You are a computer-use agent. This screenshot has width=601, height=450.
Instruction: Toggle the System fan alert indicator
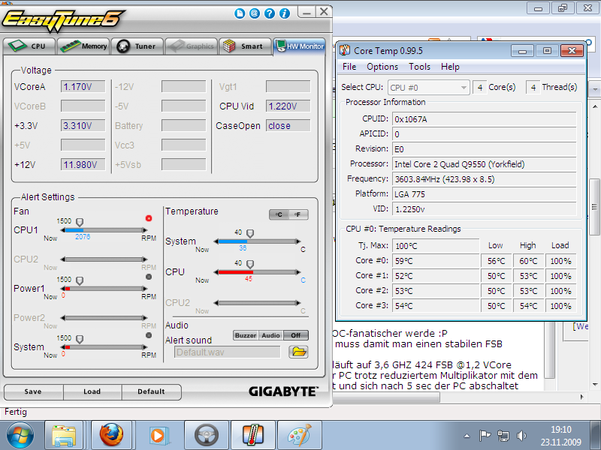(x=149, y=335)
